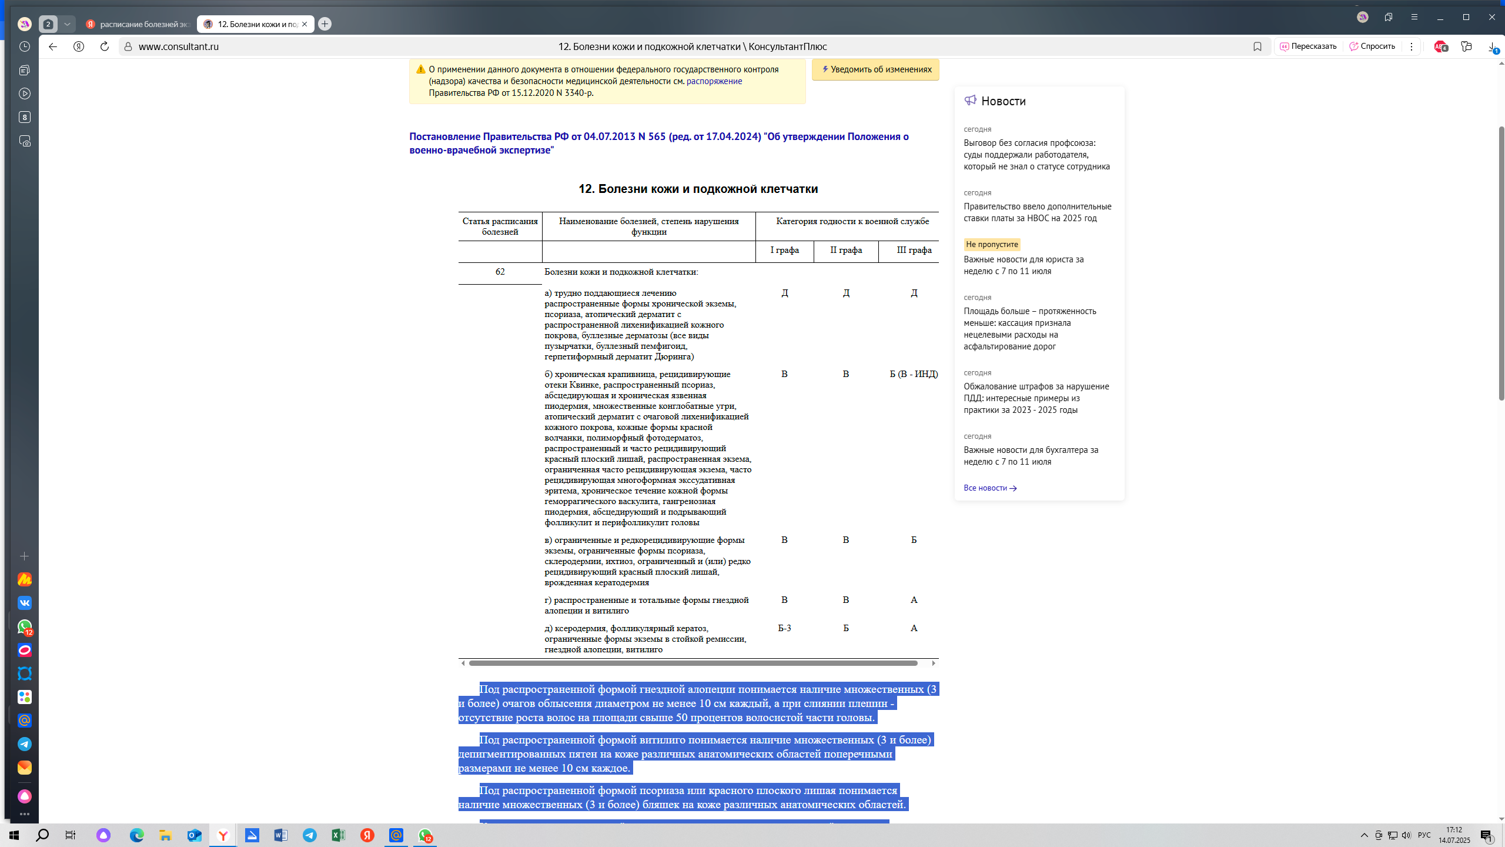The width and height of the screenshot is (1505, 847).
Task: Open Yandex home page button in toolbar
Action: [x=79, y=46]
